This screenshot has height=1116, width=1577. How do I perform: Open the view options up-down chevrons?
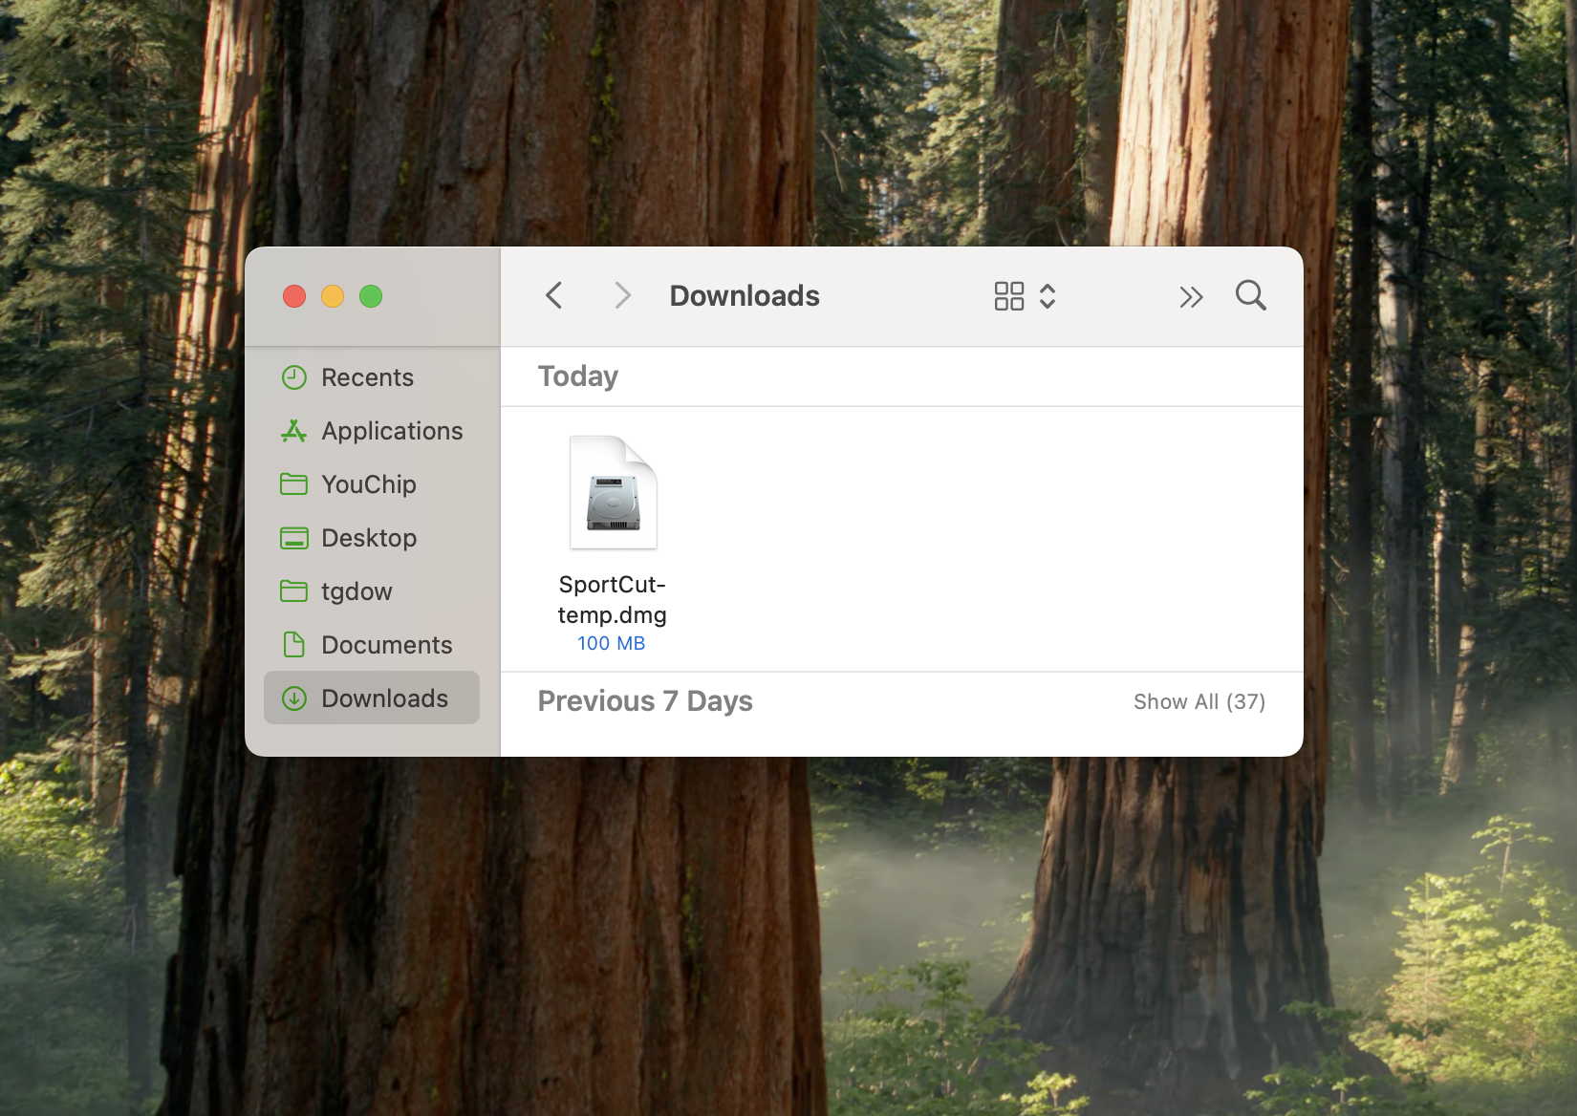[1048, 296]
